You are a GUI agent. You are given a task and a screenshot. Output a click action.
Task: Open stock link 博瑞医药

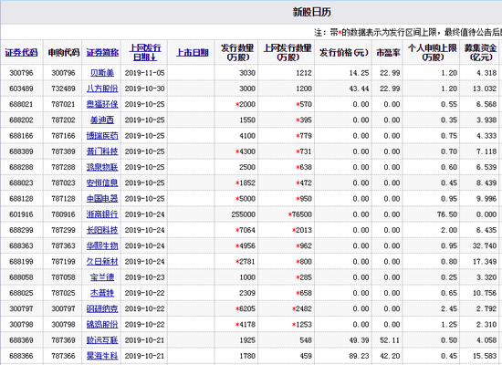(x=102, y=136)
